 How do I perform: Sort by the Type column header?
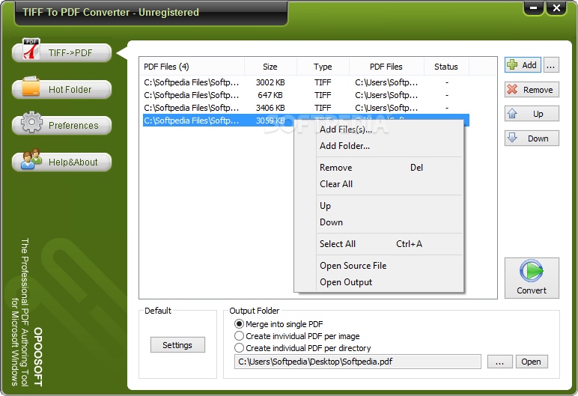(x=323, y=67)
